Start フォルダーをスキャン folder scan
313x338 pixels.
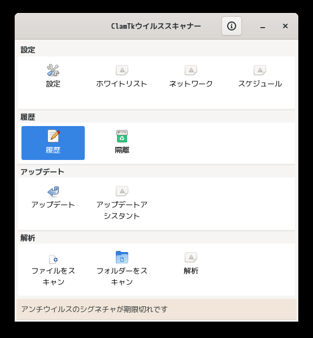pos(122,269)
